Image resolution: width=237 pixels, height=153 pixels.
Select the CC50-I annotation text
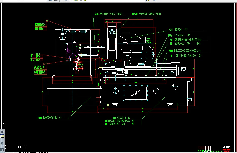(x=122, y=118)
